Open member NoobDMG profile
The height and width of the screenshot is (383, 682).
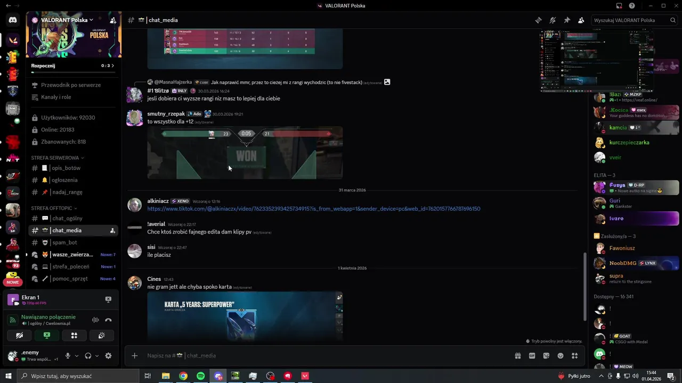coord(636,263)
